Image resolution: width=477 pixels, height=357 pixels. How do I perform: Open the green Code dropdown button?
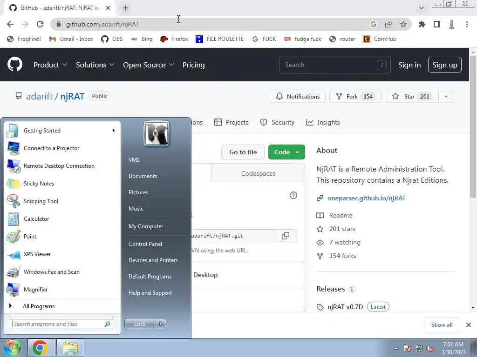[x=286, y=152]
